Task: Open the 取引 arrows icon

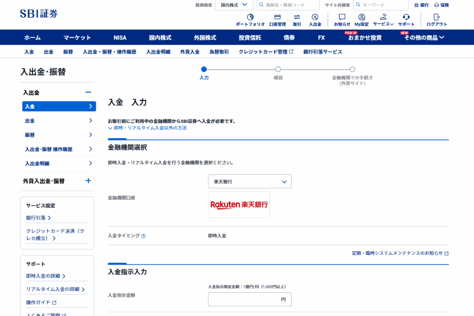Action: (297, 17)
